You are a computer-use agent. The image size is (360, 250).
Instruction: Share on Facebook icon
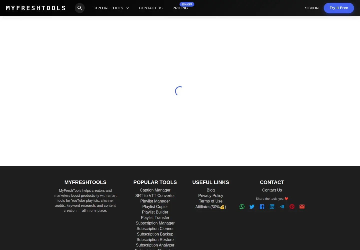click(262, 206)
